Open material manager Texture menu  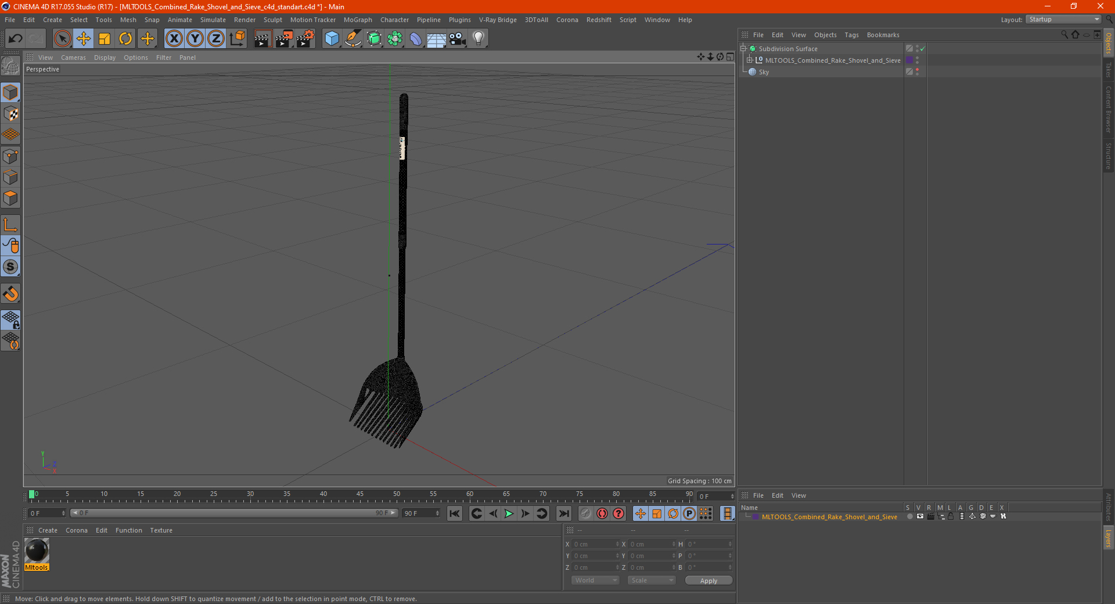coord(161,530)
